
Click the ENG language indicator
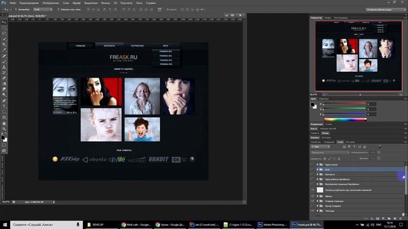tap(379, 225)
